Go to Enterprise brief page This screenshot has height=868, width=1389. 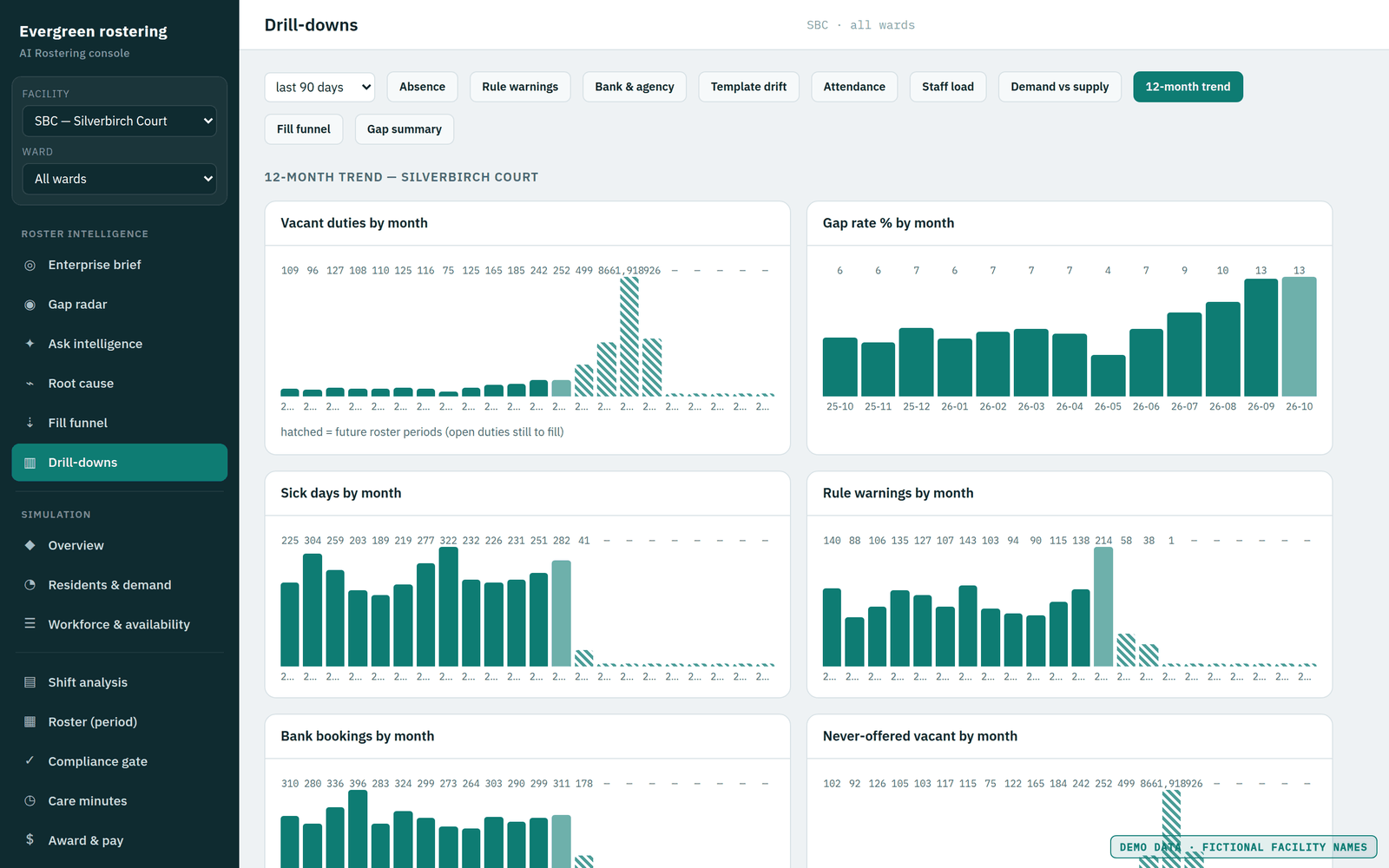pos(120,265)
